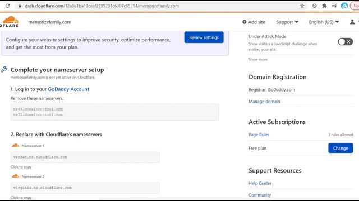Expand Show more under Under Attack Mode
359x201 pixels.
[258, 59]
